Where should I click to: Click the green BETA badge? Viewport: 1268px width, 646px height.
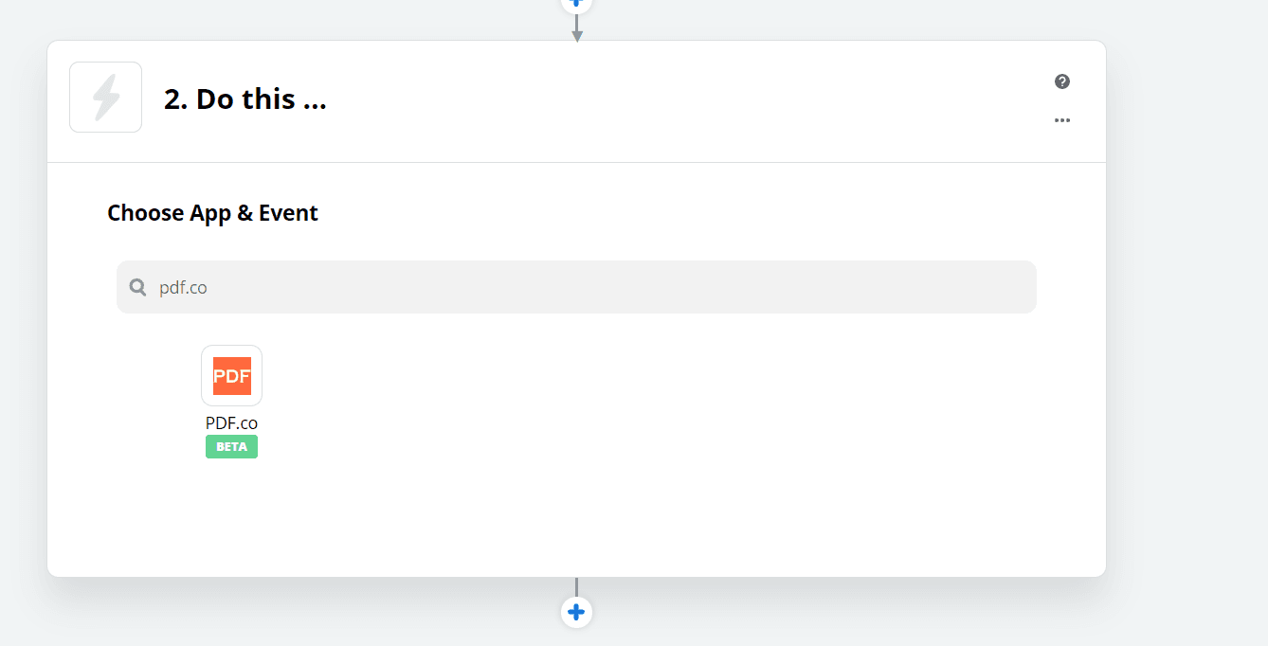click(231, 447)
